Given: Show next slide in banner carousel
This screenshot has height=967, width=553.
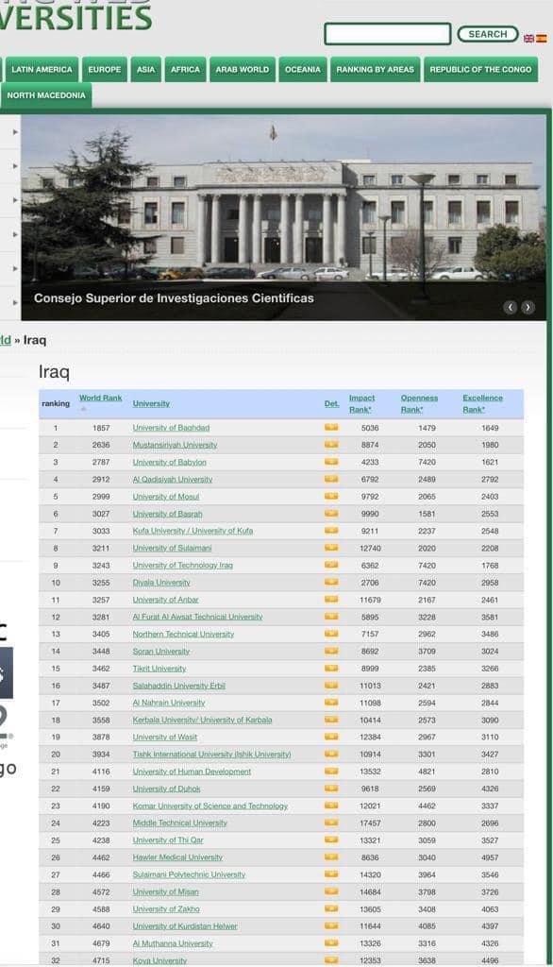Looking at the screenshot, I should coord(528,307).
